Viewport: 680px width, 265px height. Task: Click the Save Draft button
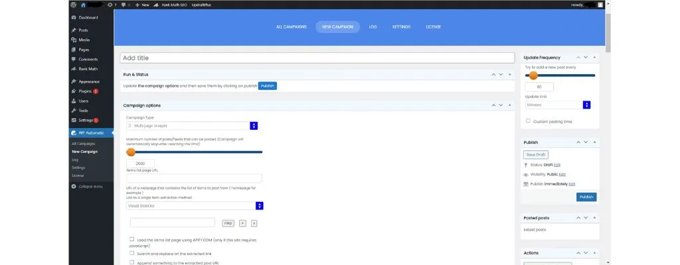[536, 154]
